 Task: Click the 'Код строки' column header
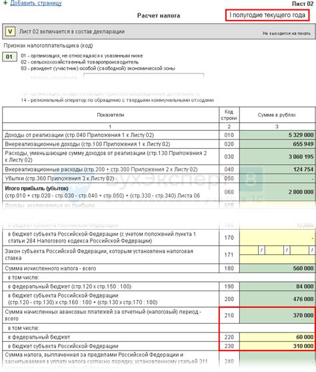click(229, 115)
